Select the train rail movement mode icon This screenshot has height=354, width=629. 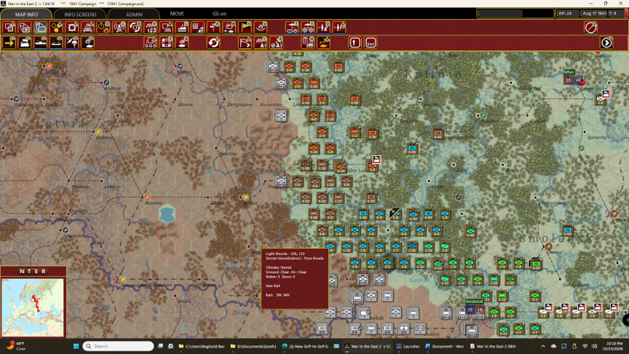point(25,42)
